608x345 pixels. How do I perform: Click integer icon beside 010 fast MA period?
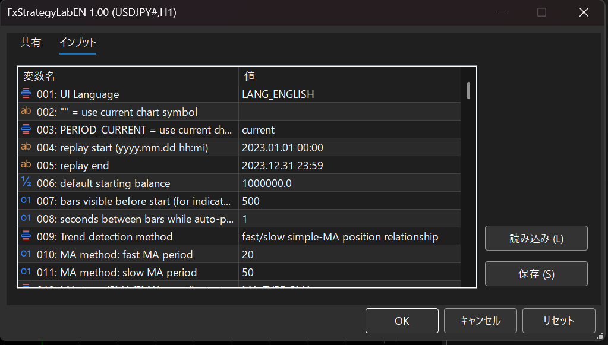[x=26, y=254]
